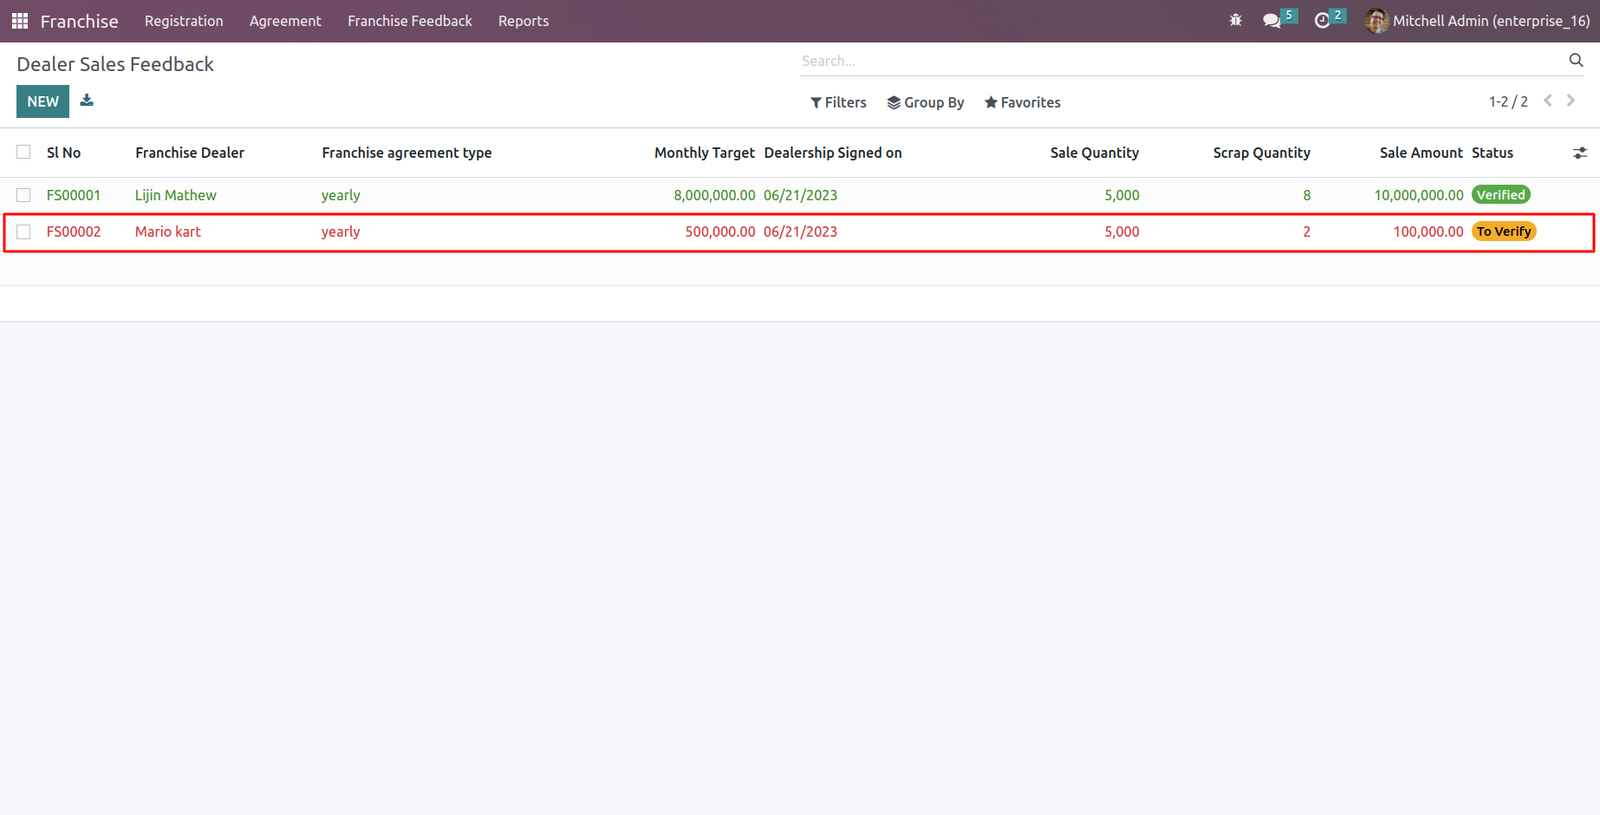Sort by Franchise agreement type header
This screenshot has width=1600, height=815.
click(407, 153)
